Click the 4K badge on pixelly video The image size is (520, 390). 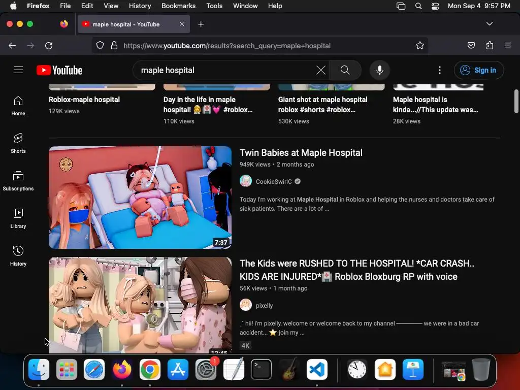tap(245, 345)
